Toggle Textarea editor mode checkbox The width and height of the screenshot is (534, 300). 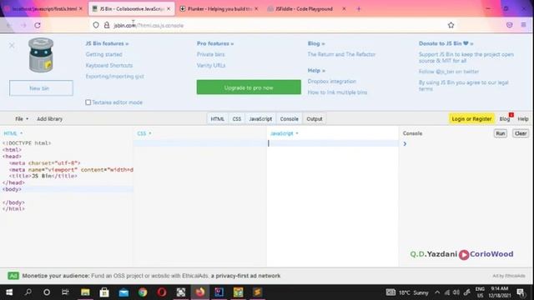(88, 102)
